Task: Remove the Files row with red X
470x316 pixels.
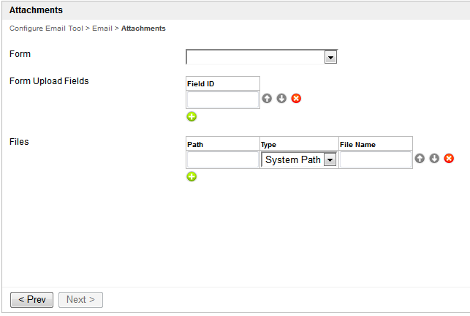Action: (449, 159)
